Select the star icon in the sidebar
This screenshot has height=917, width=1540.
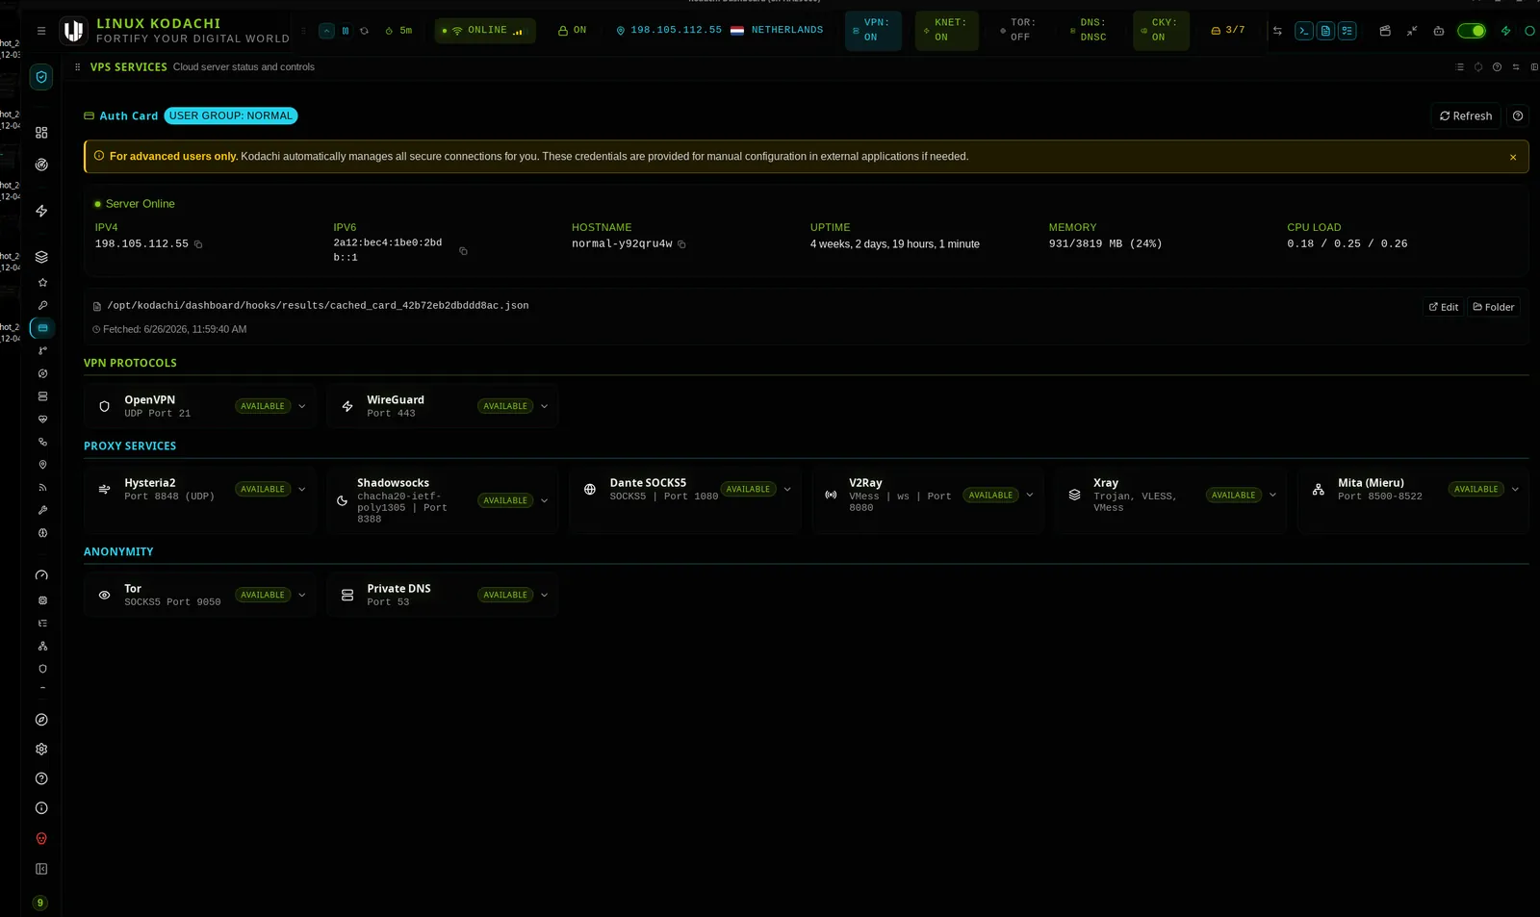42,283
